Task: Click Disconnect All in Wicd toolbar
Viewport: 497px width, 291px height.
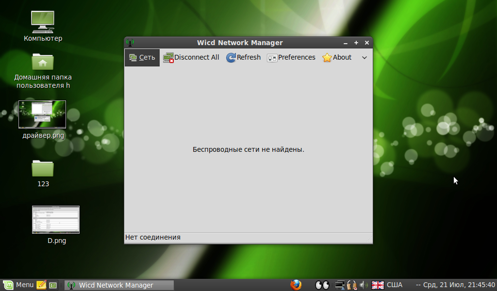Action: point(191,57)
